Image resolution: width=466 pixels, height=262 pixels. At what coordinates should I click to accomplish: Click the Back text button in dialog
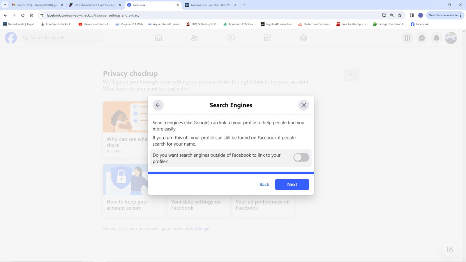pos(264,185)
